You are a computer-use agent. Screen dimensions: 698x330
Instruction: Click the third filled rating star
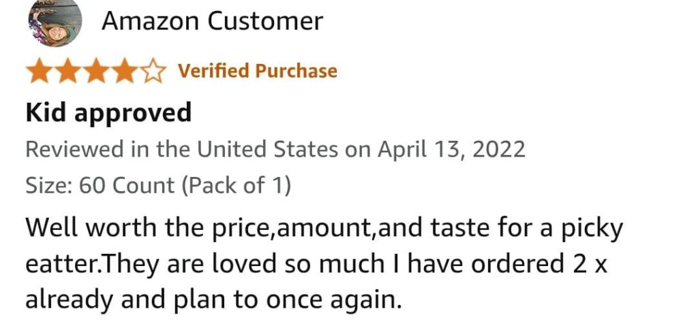pyautogui.click(x=97, y=71)
